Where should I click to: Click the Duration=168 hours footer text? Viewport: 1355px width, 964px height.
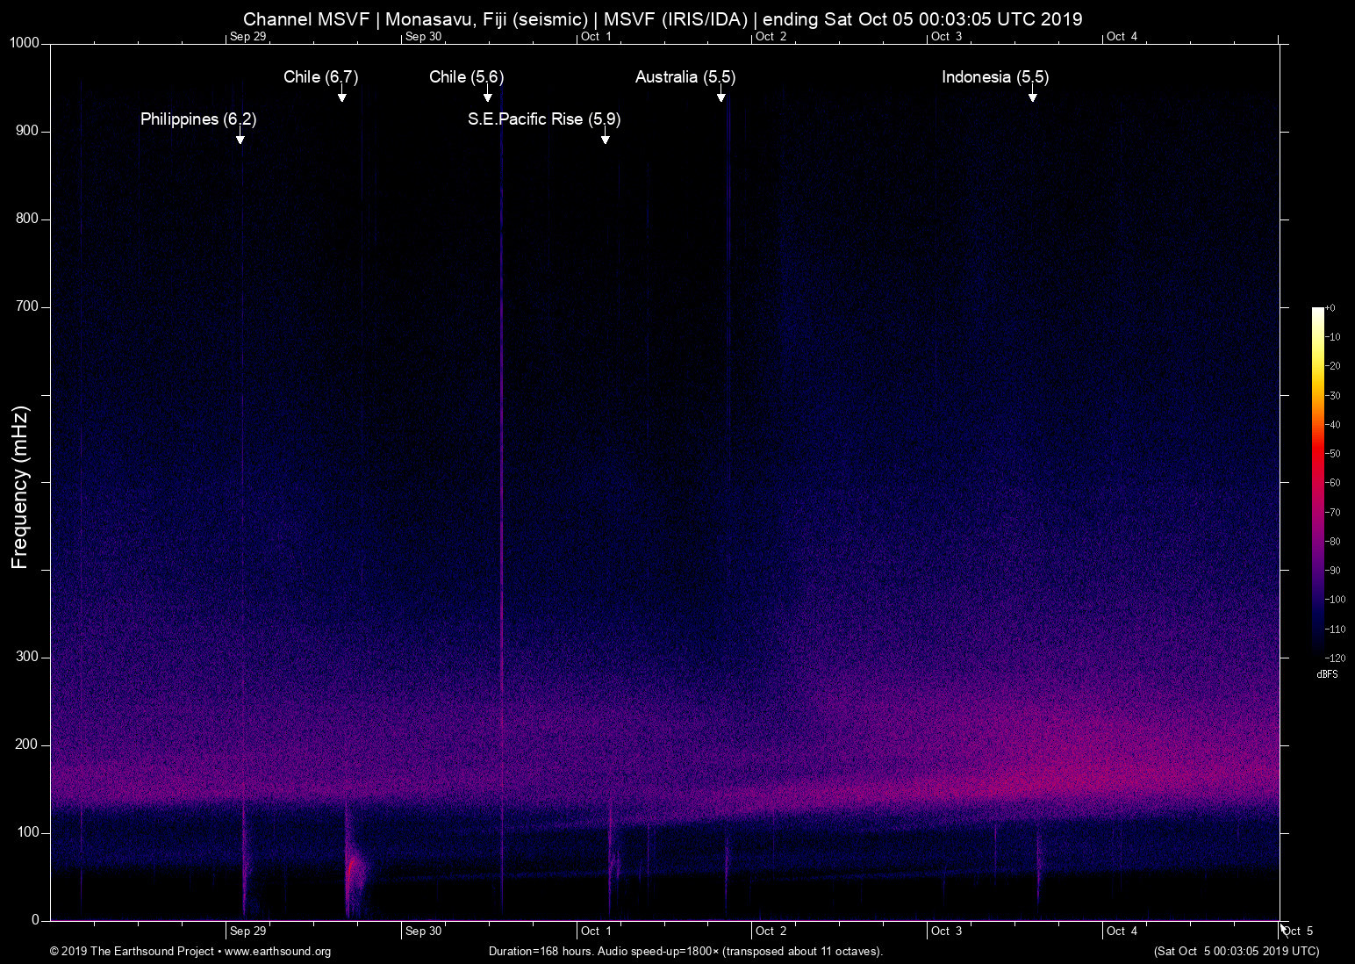click(685, 952)
